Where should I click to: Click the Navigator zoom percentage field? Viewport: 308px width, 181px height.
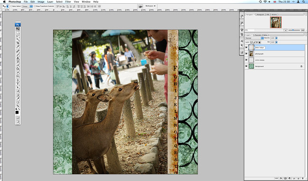click(250, 30)
